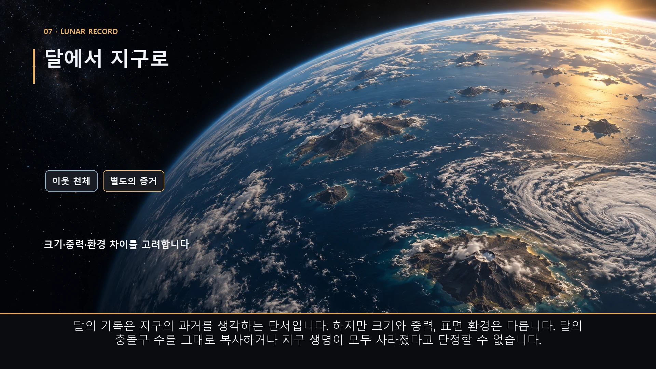Screen dimensions: 656x369
Task: Click the 07 · LUNAR RECORD section label
Action: (x=81, y=31)
